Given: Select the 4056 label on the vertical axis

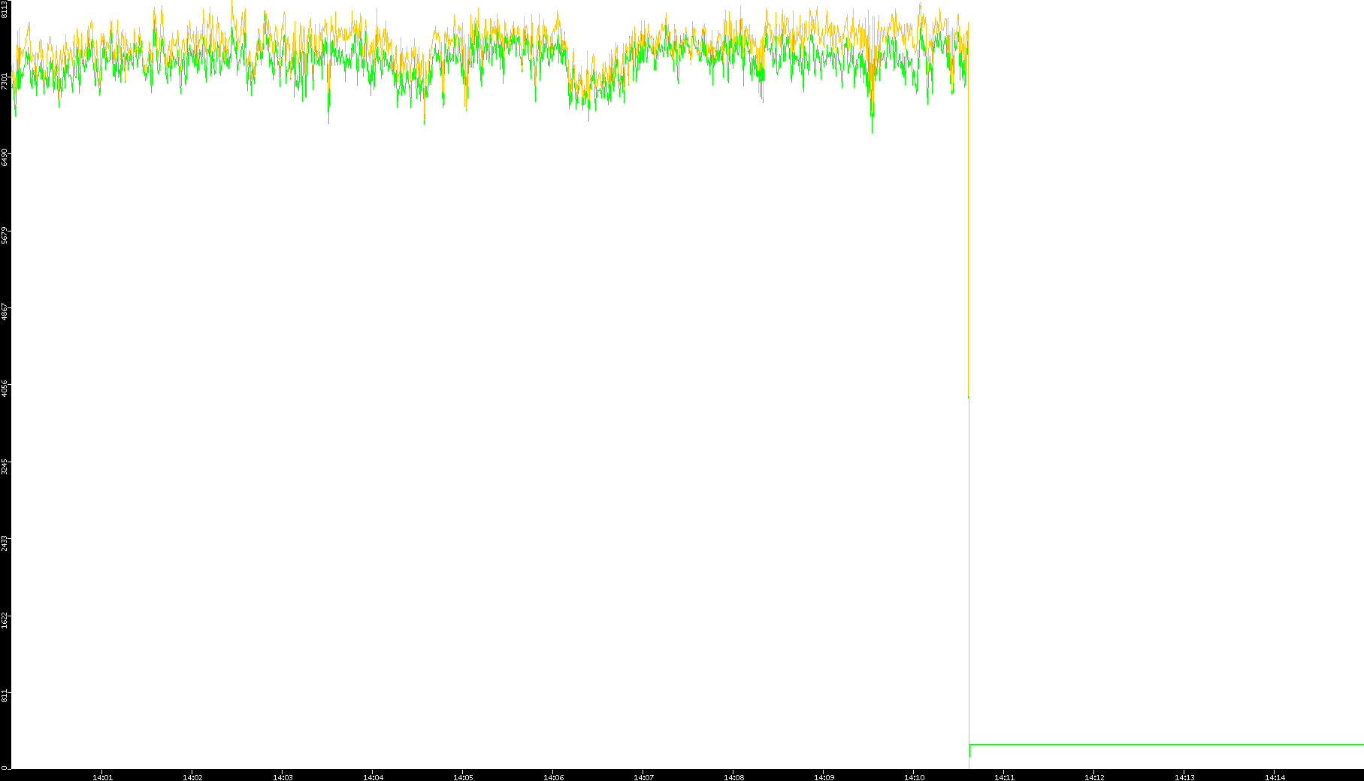Looking at the screenshot, I should [5, 387].
